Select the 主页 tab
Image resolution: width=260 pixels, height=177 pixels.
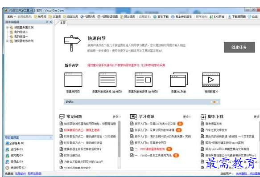(62, 23)
